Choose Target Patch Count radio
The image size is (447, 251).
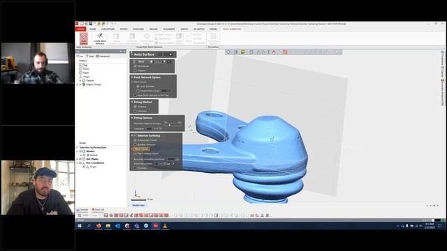[138, 91]
